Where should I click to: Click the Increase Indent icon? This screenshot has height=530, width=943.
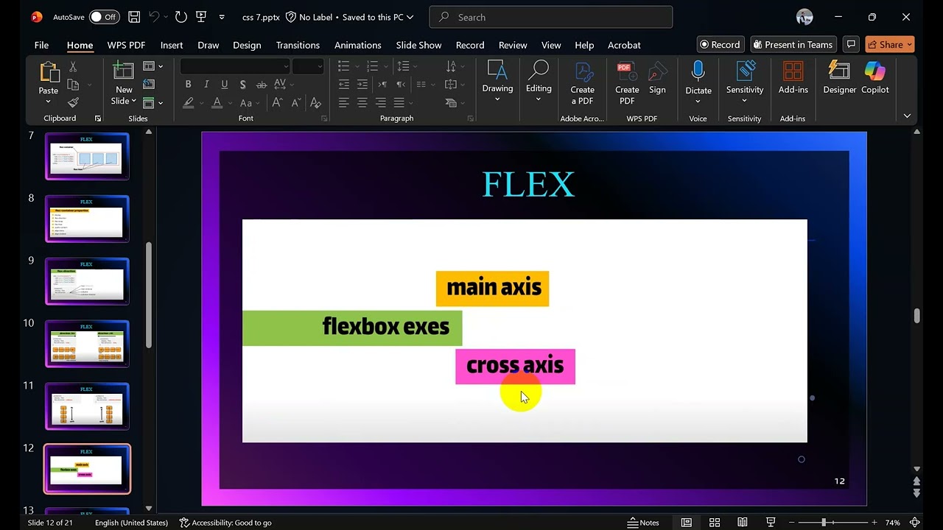362,84
